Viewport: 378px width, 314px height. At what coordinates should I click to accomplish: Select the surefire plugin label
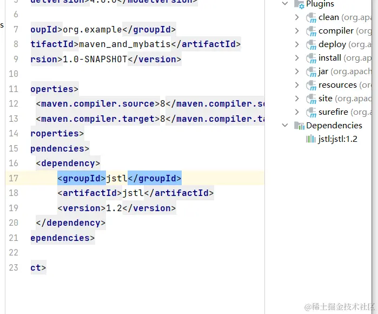(x=333, y=112)
